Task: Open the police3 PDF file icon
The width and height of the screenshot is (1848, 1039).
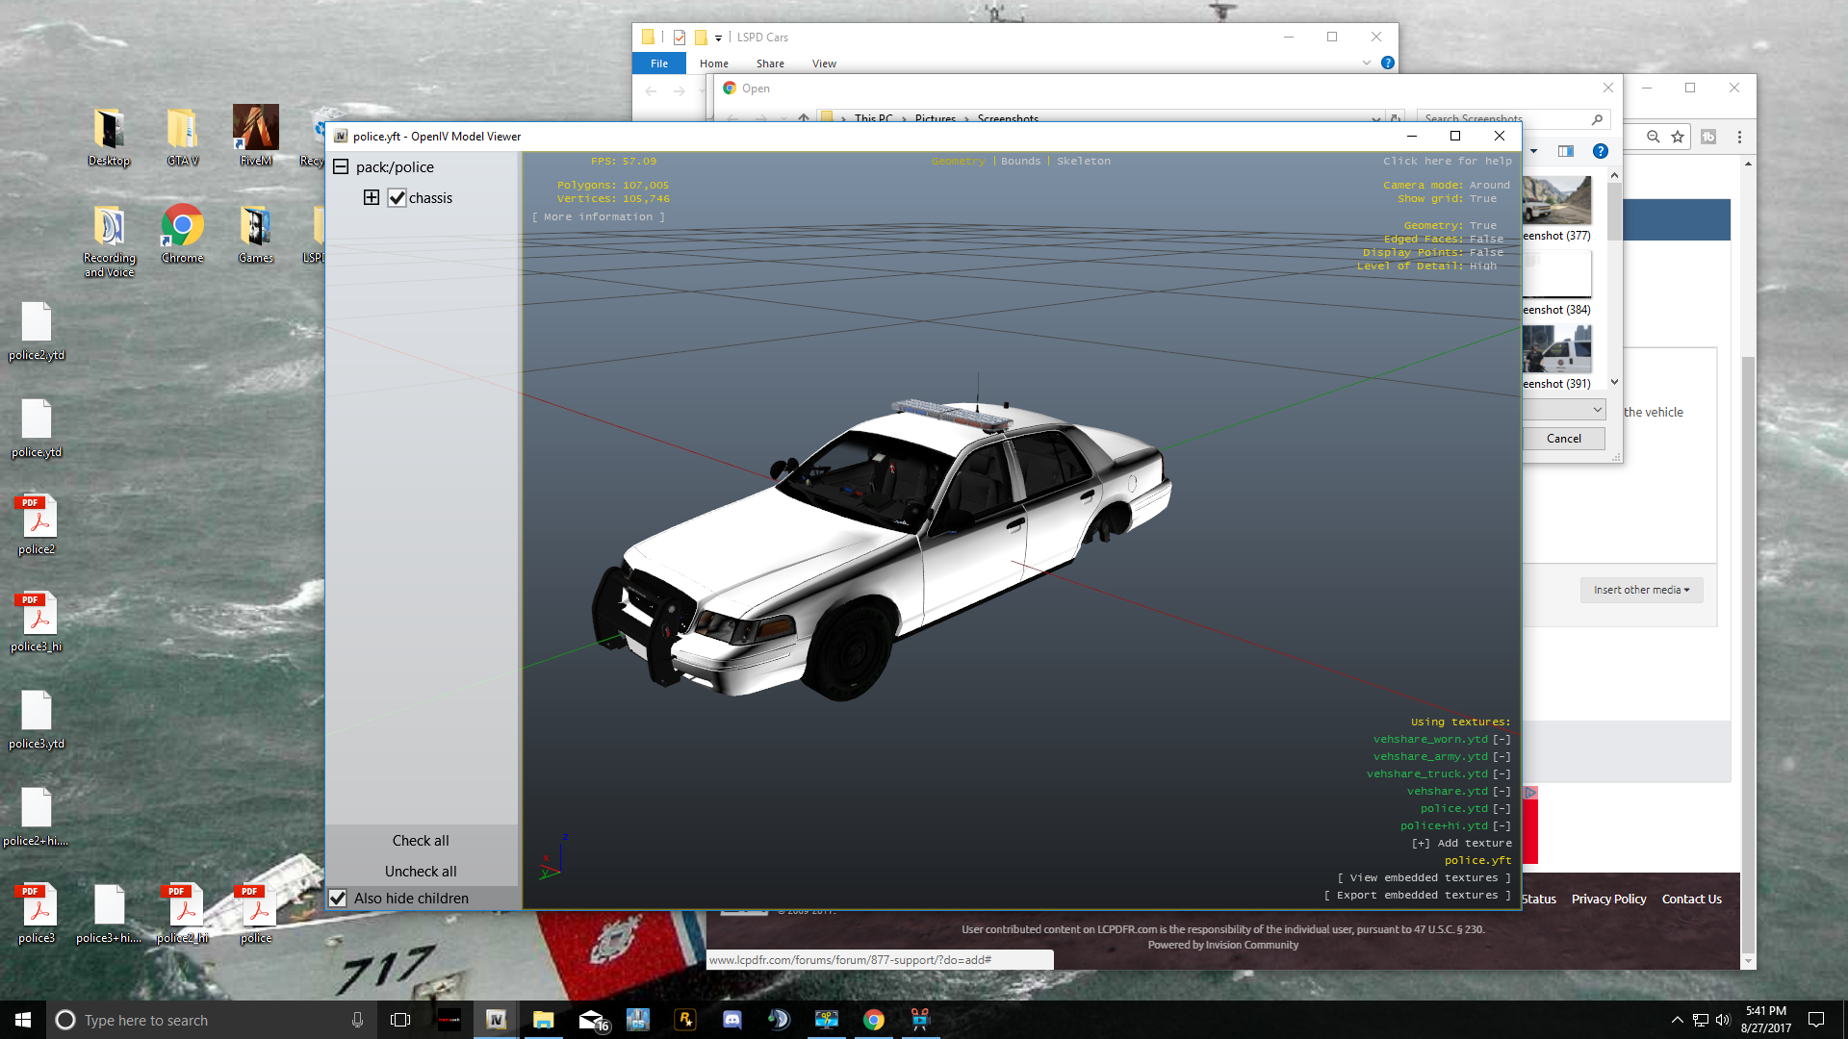Action: pyautogui.click(x=37, y=907)
